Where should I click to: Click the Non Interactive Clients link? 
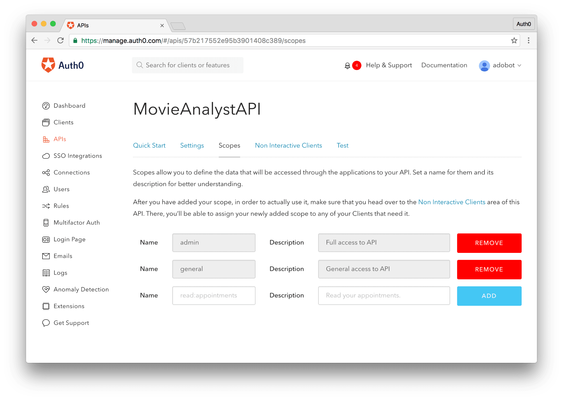point(289,145)
